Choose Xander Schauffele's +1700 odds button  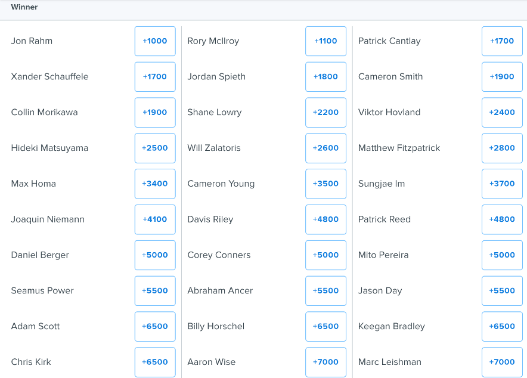pos(155,77)
